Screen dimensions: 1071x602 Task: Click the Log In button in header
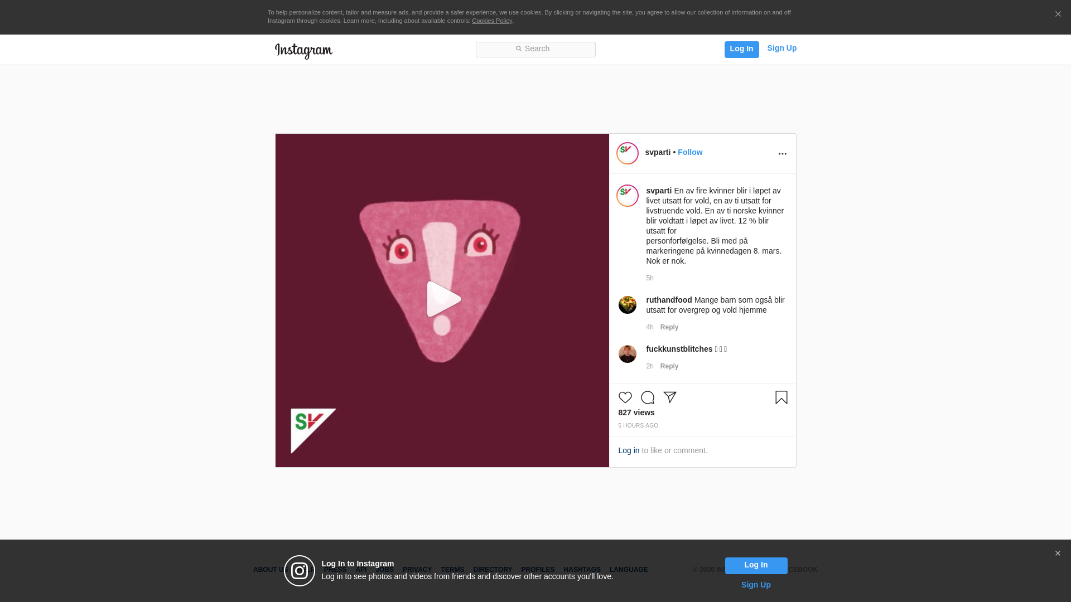click(741, 49)
